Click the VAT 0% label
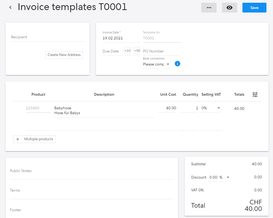 (x=197, y=190)
